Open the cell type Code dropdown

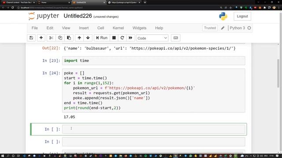tap(152, 38)
